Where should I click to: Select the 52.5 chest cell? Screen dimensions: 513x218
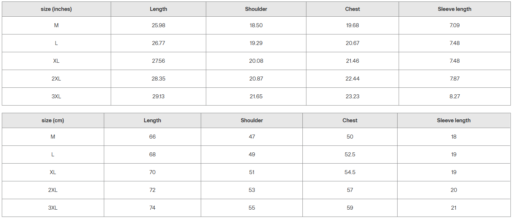[350, 155]
